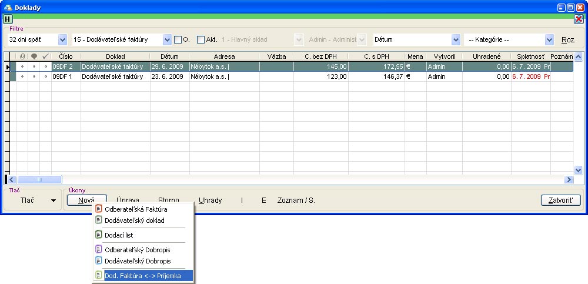Image resolution: width=588 pixels, height=284 pixels.
Task: Click the green H button in top-left
Action: point(8,19)
